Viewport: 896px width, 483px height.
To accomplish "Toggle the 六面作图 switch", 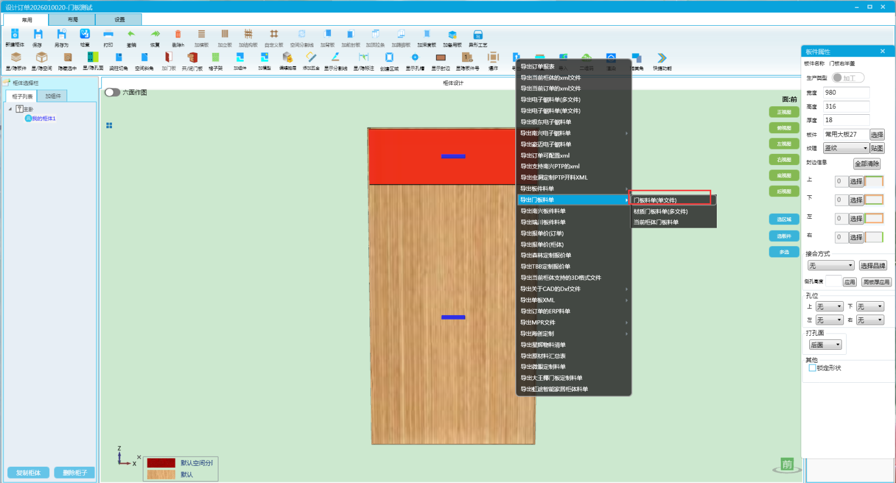I will click(x=113, y=92).
